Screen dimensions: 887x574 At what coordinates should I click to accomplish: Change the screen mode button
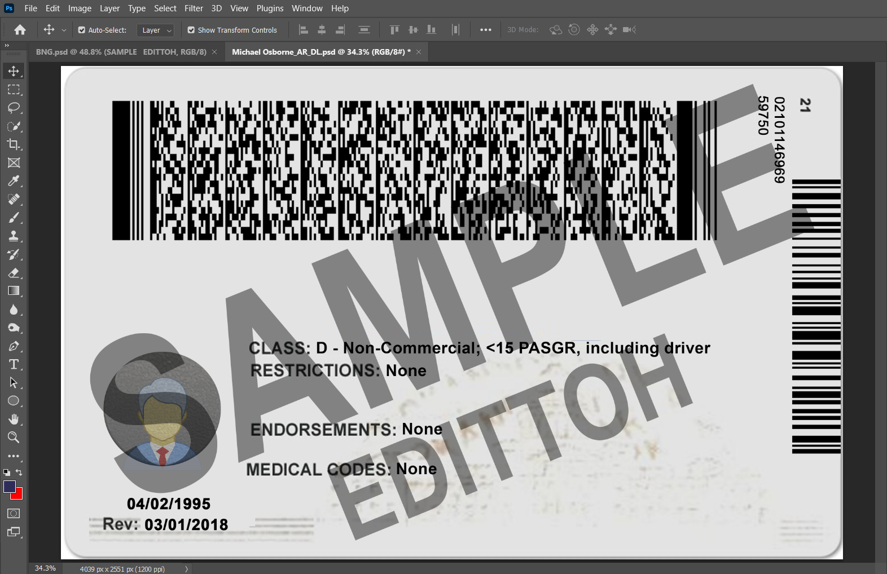coord(14,532)
